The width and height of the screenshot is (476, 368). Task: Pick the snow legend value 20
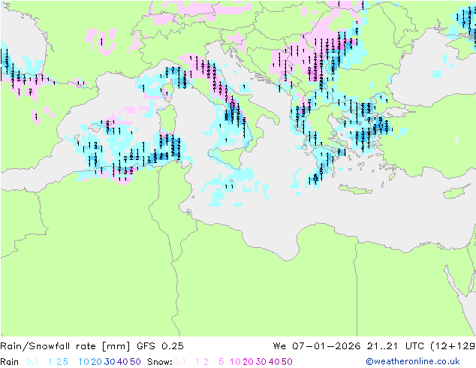(248, 362)
